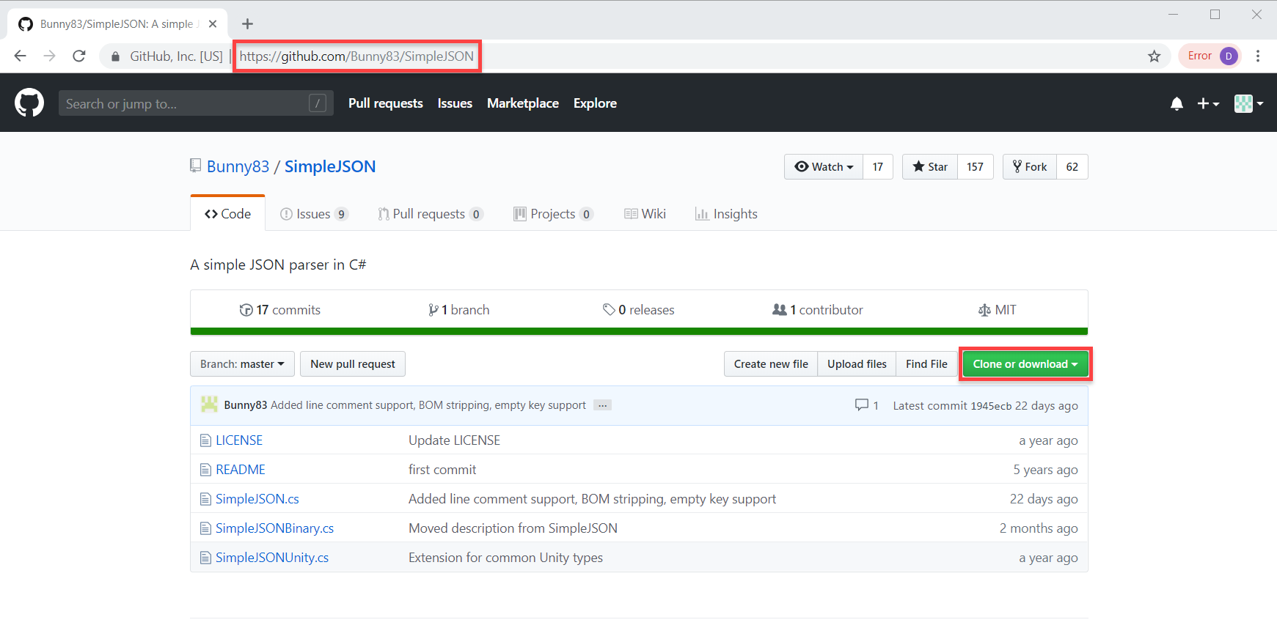Viewport: 1277px width, 639px height.
Task: Click Create new file button
Action: coord(771,364)
